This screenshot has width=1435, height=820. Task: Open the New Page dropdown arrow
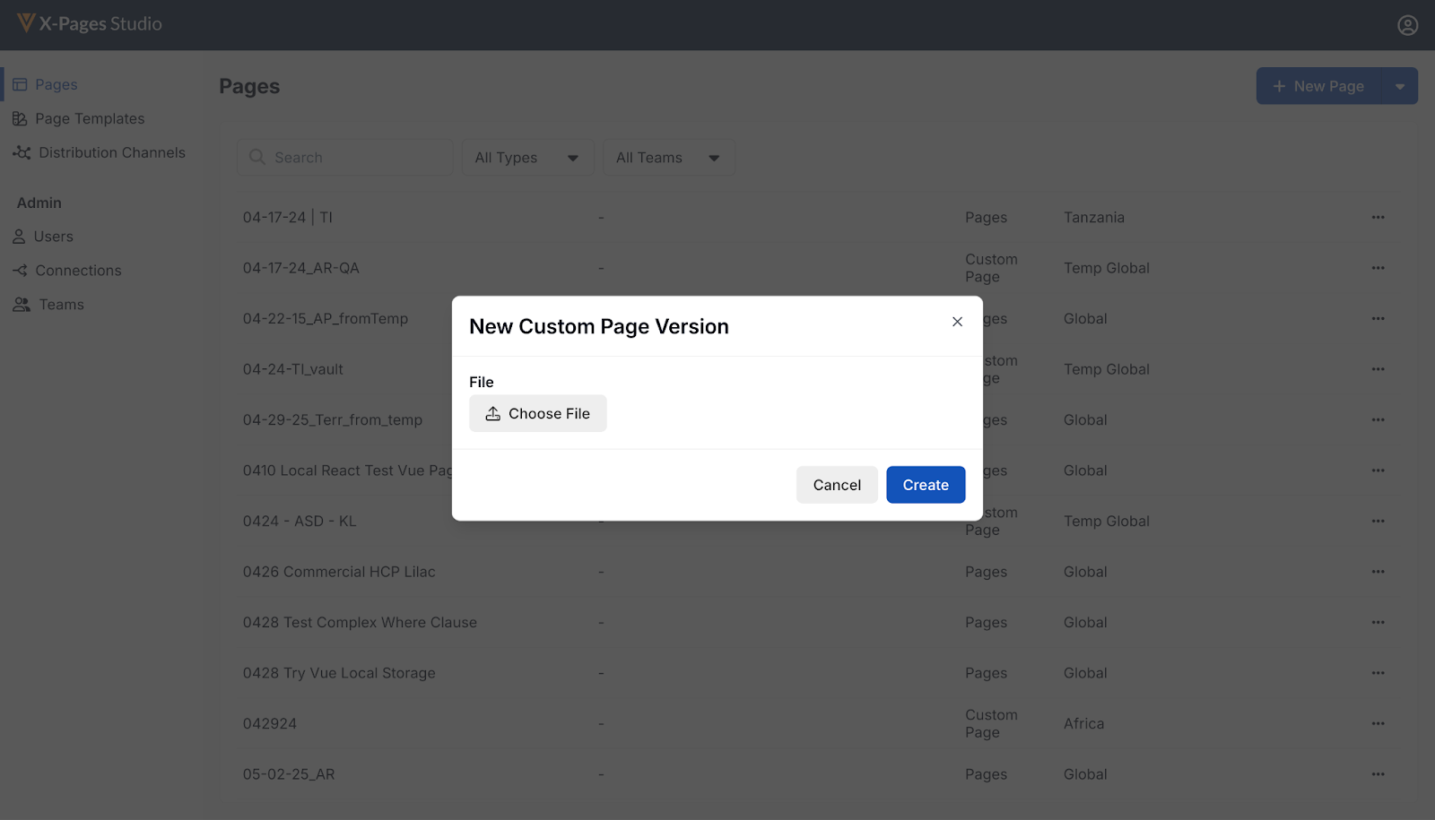[1399, 86]
